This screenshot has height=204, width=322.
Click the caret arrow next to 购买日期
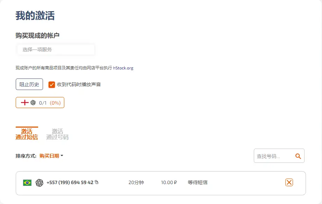coord(62,156)
